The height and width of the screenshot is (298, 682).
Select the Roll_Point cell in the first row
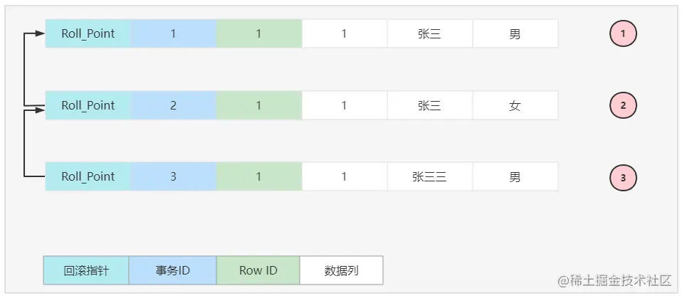pos(88,33)
